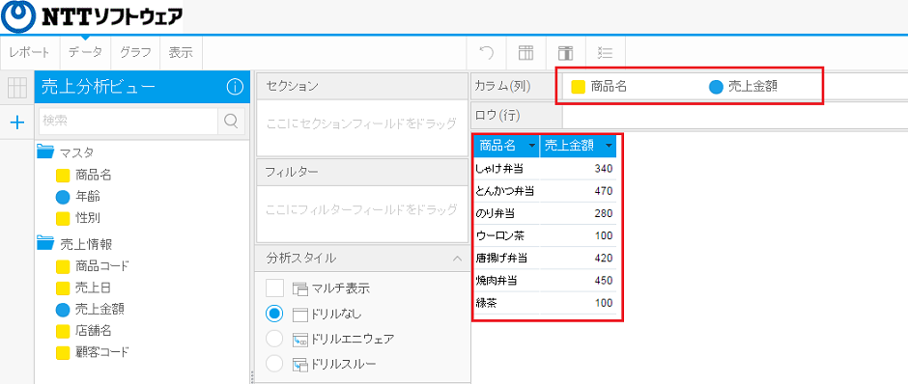Select 店舗名 field in the tree
The image size is (908, 384).
click(93, 331)
